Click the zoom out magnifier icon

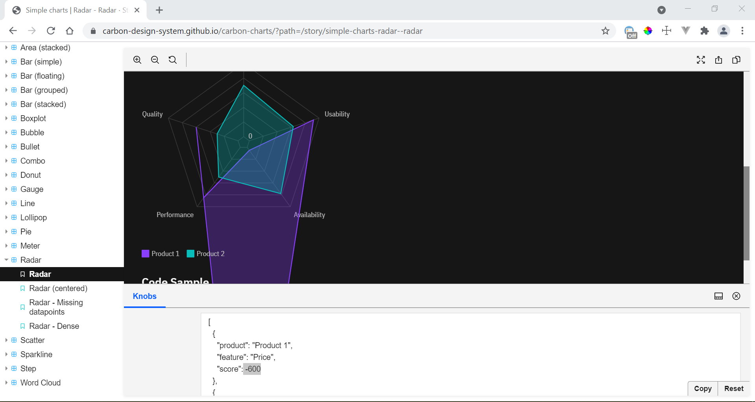pyautogui.click(x=155, y=60)
